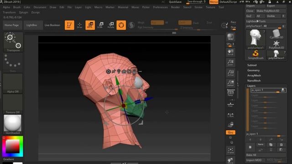Toggle Live Boolean
This screenshot has height=164, width=292.
[x=52, y=25]
